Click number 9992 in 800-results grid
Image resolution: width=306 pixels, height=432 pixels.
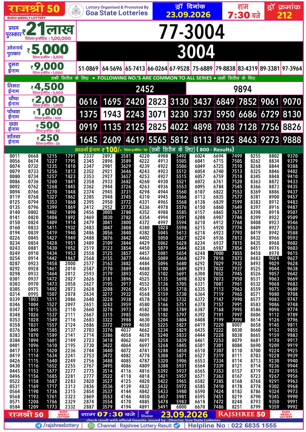coord(292,407)
